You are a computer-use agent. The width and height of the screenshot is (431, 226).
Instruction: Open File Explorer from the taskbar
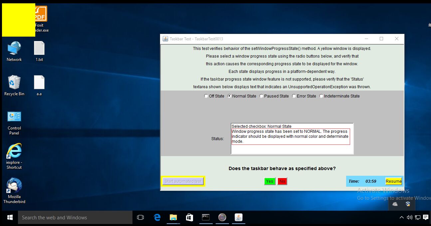[x=173, y=217]
